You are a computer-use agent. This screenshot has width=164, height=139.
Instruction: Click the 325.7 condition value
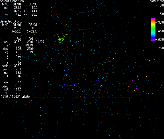tap(18, 11)
